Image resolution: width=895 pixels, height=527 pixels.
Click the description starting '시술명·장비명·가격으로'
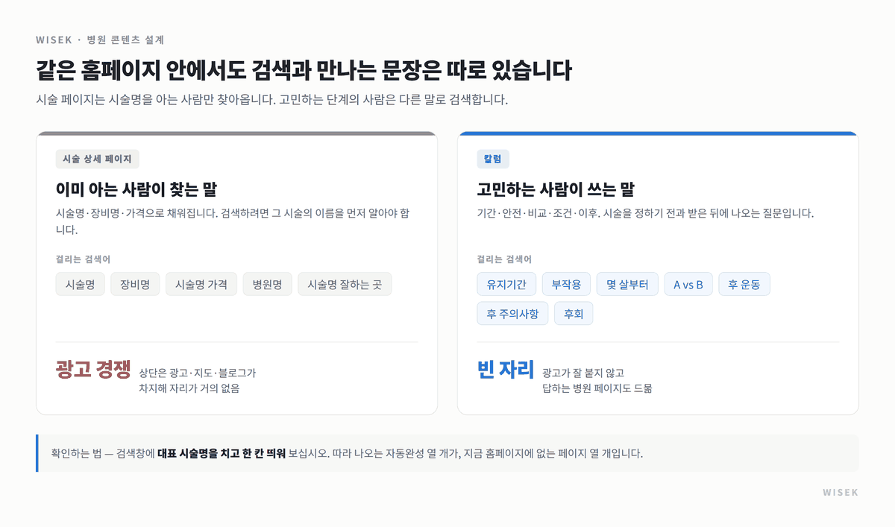click(233, 221)
